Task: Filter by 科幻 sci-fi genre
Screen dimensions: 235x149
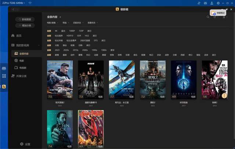Action: tap(88, 55)
